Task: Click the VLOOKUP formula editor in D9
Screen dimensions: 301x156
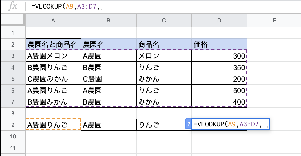Action: click(231, 124)
